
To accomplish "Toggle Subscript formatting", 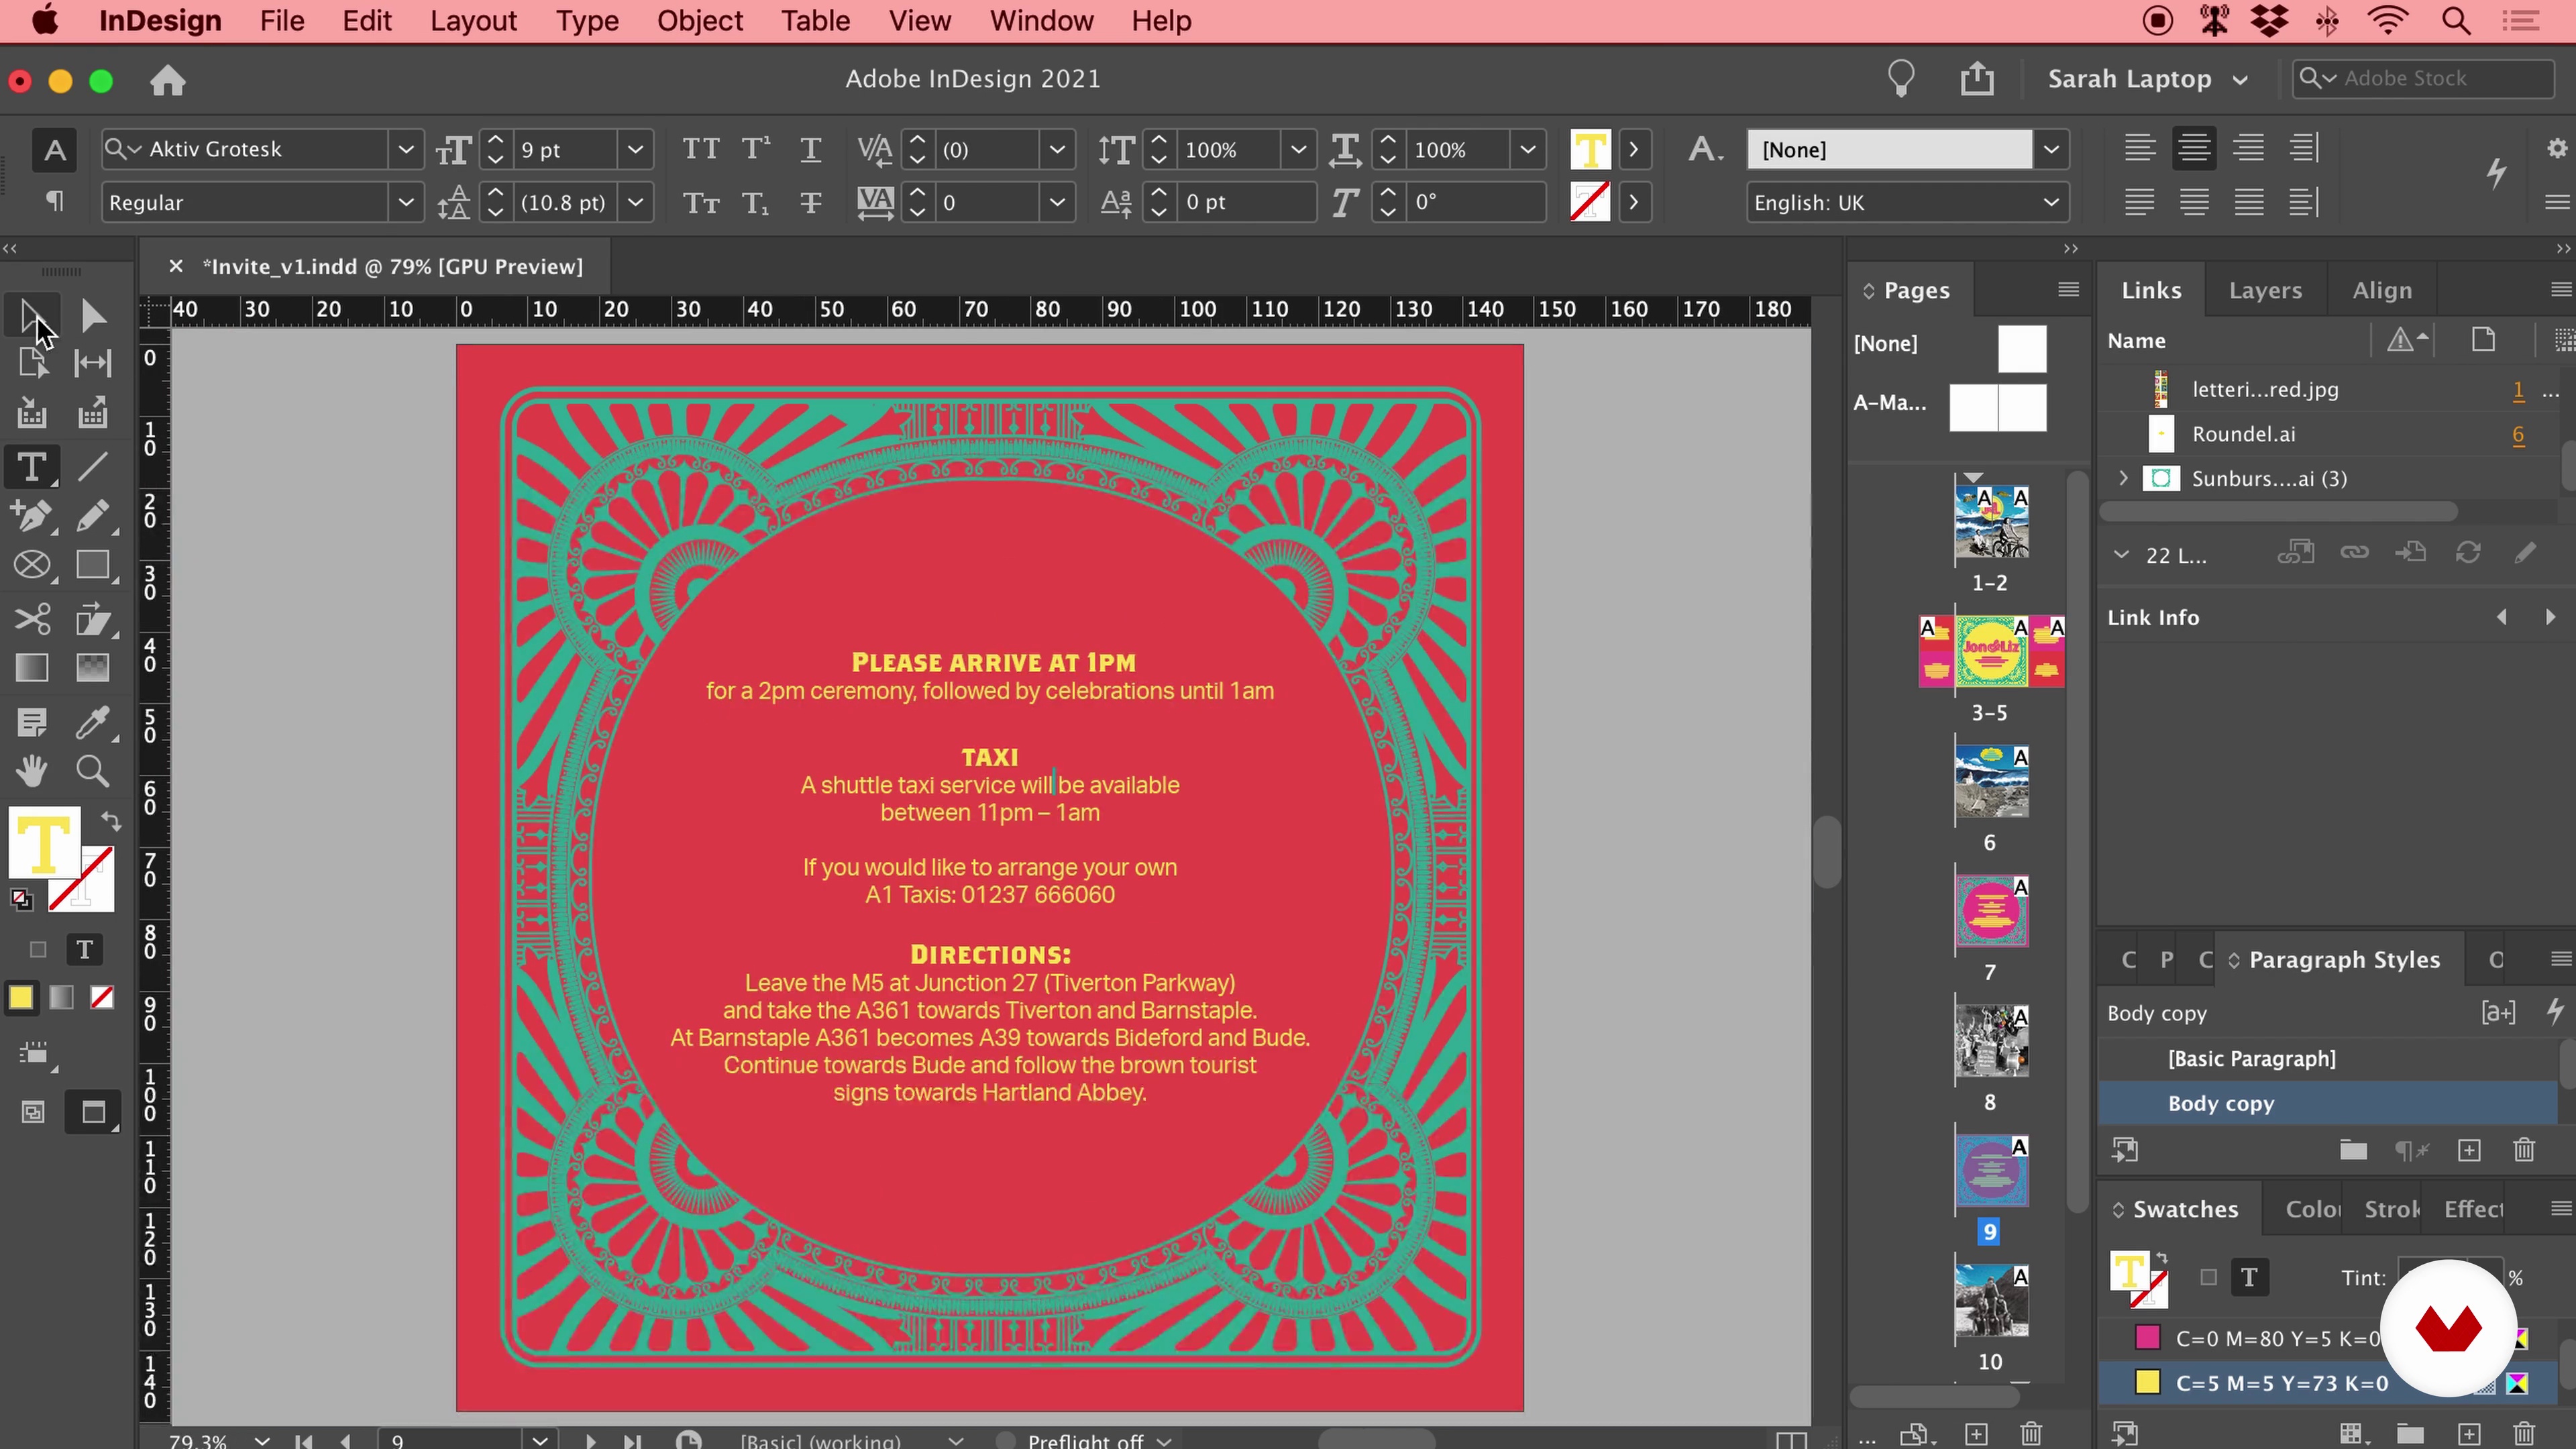I will (x=756, y=203).
